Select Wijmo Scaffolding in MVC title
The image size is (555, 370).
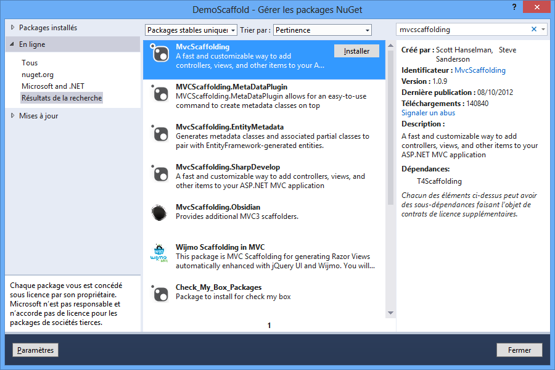[x=220, y=247]
